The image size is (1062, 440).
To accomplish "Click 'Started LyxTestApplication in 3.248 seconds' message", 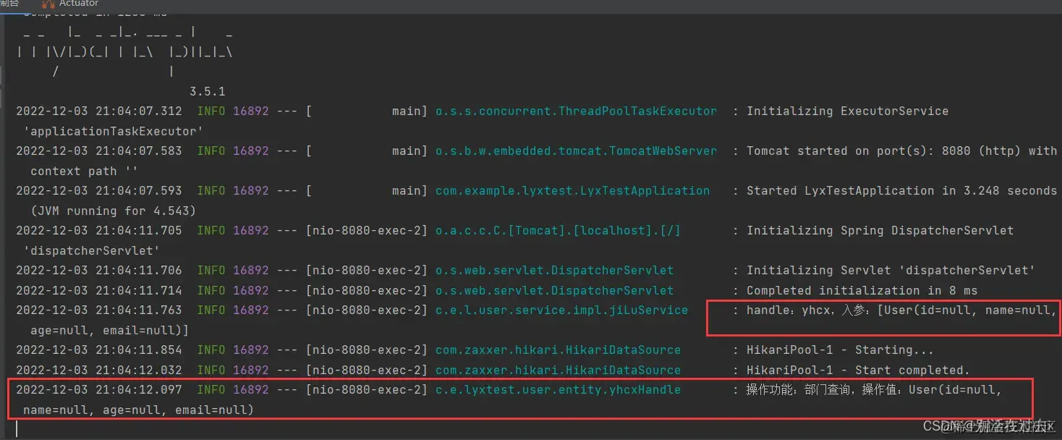I will [x=901, y=191].
